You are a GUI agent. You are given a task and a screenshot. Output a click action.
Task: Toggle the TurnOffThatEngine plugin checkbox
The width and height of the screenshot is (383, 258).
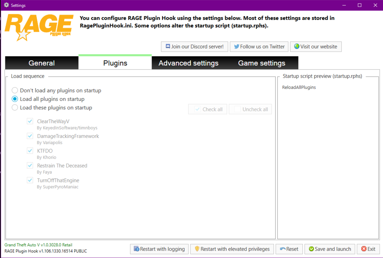coord(30,180)
